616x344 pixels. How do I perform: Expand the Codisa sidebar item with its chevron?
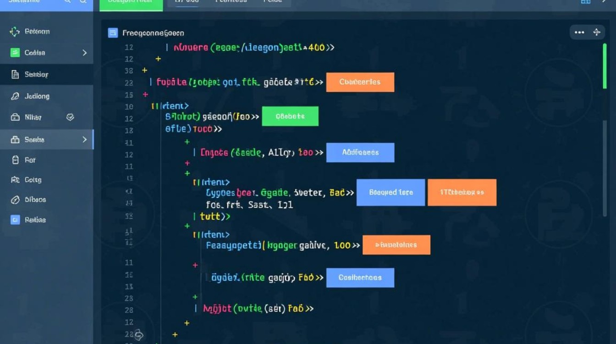[x=84, y=53]
